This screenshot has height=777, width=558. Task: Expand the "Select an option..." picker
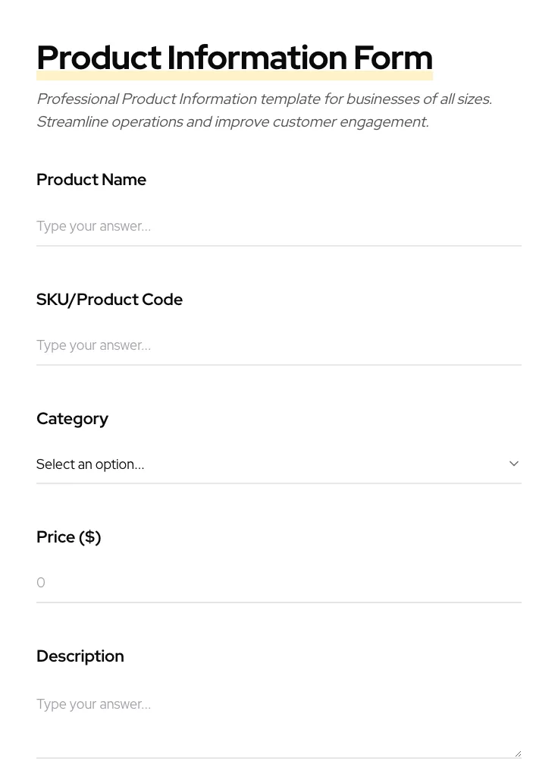(279, 464)
